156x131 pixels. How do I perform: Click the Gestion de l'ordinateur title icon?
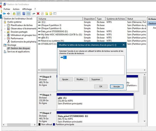click(x=5, y=4)
